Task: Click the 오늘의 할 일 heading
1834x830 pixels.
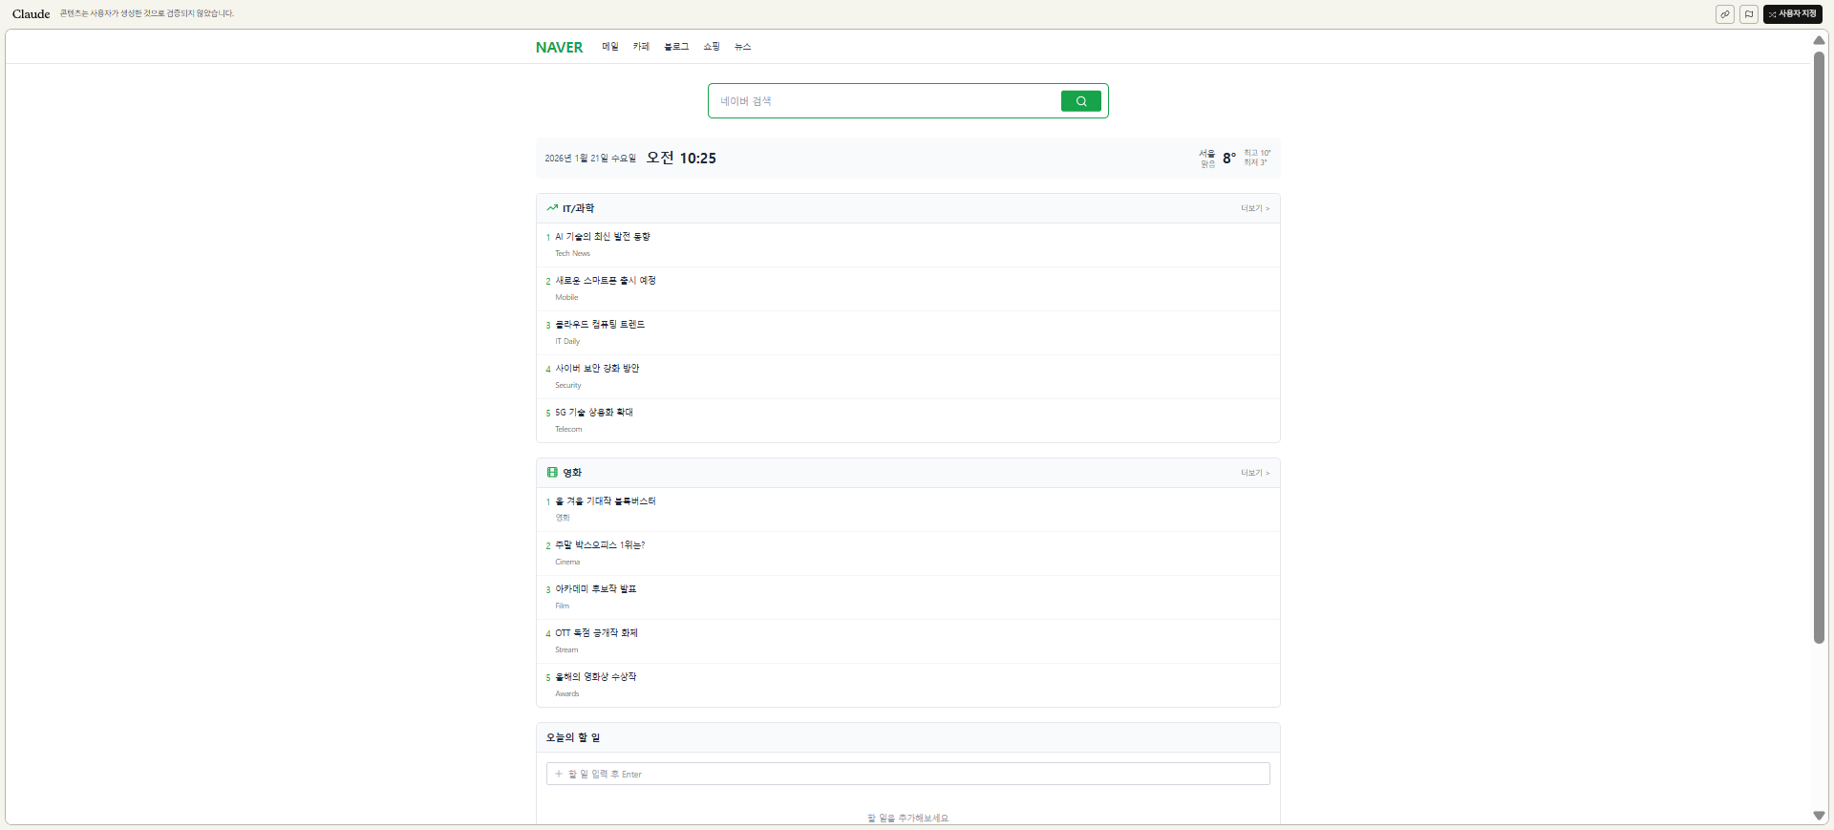Action: point(573,737)
